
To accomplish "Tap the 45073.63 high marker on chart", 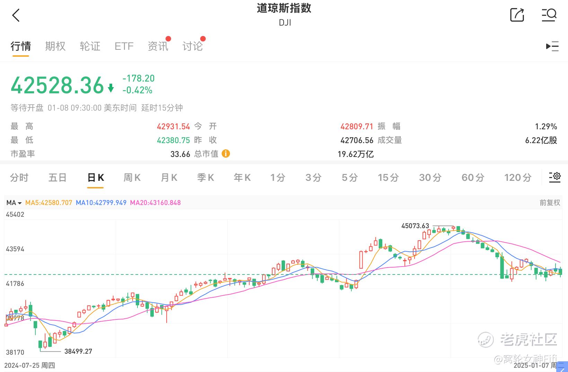I will pos(415,226).
